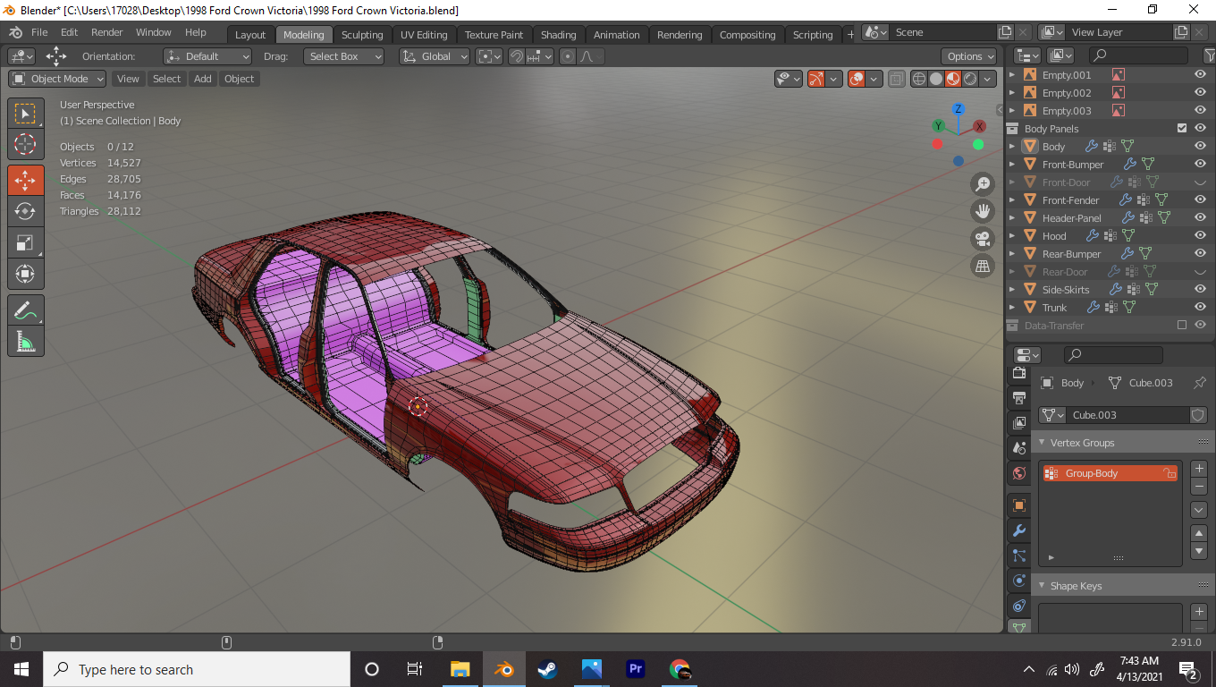Activate the Transform tool
This screenshot has width=1216, height=687.
(x=25, y=274)
